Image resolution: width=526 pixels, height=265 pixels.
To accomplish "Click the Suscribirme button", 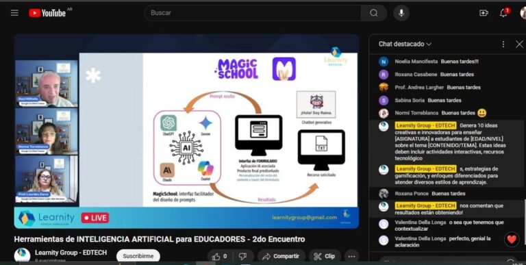I will point(138,256).
